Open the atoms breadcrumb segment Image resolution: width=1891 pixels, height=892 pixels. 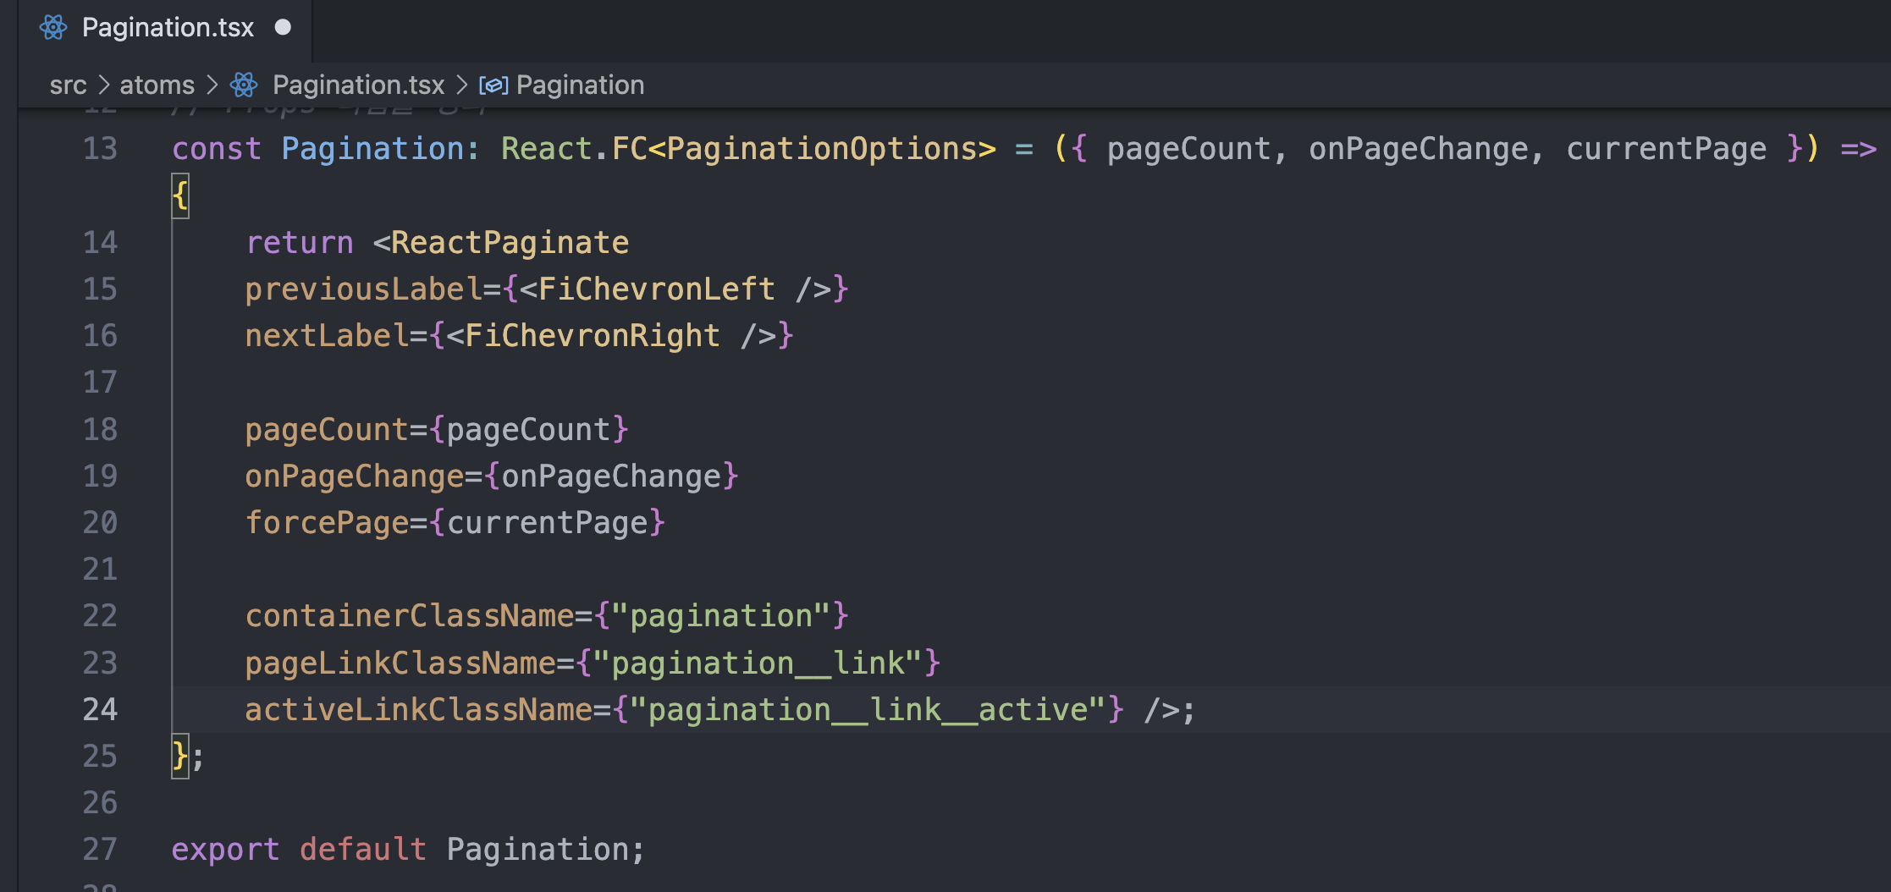[157, 85]
